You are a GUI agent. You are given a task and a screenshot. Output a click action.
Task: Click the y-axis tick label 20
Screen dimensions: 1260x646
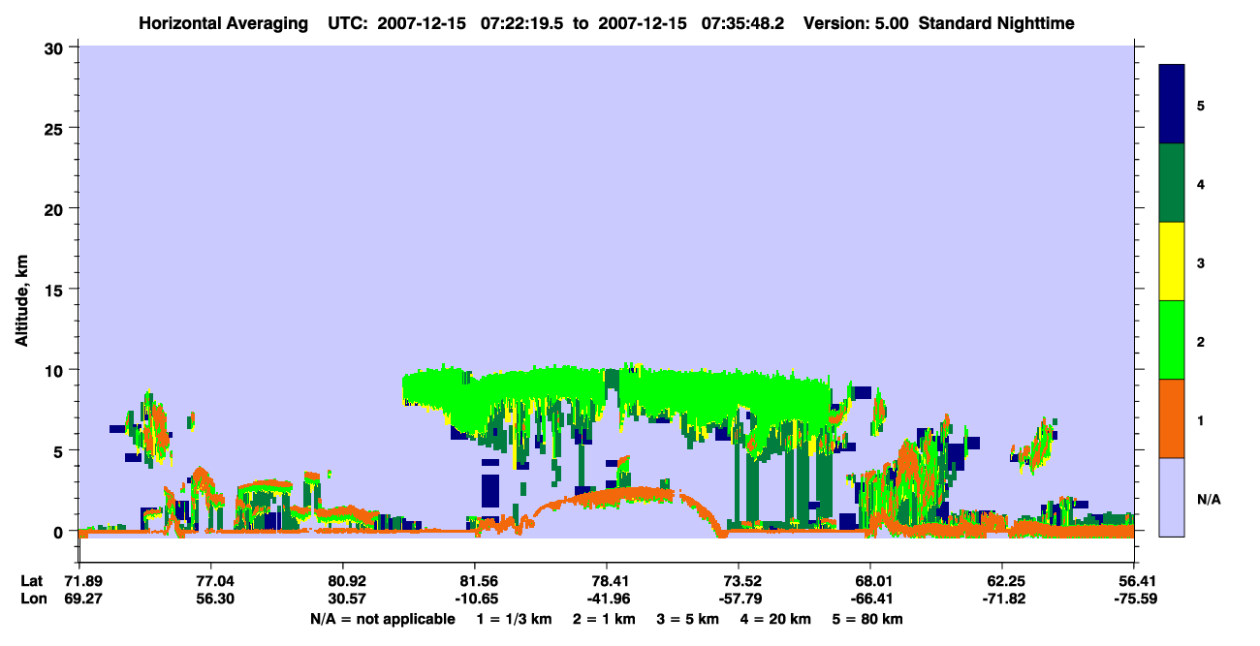pos(56,208)
